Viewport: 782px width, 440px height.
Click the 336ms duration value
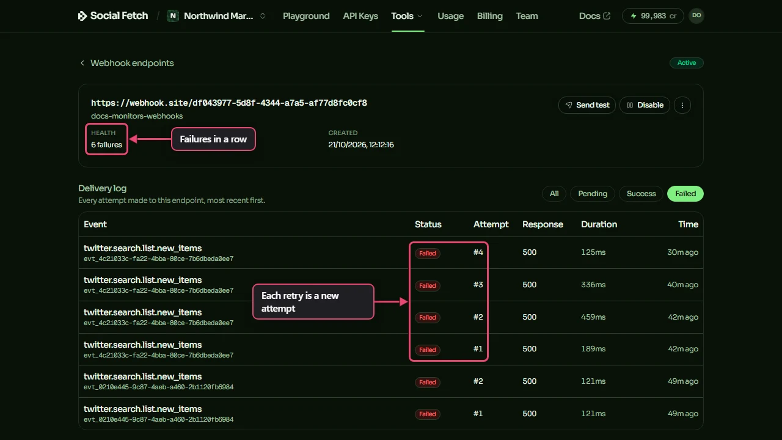(x=593, y=285)
